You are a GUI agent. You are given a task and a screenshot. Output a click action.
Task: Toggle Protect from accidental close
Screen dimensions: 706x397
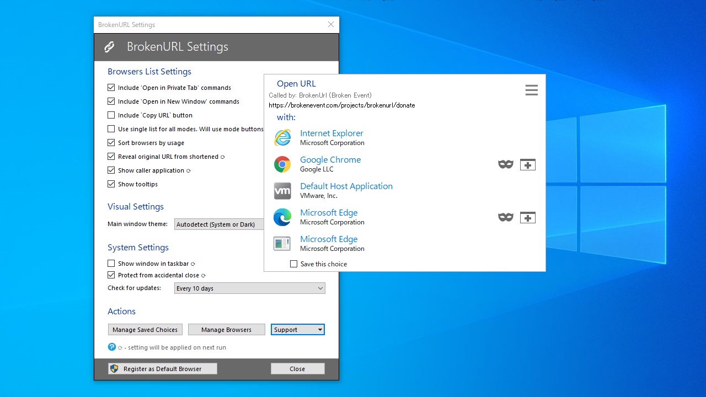pos(111,275)
